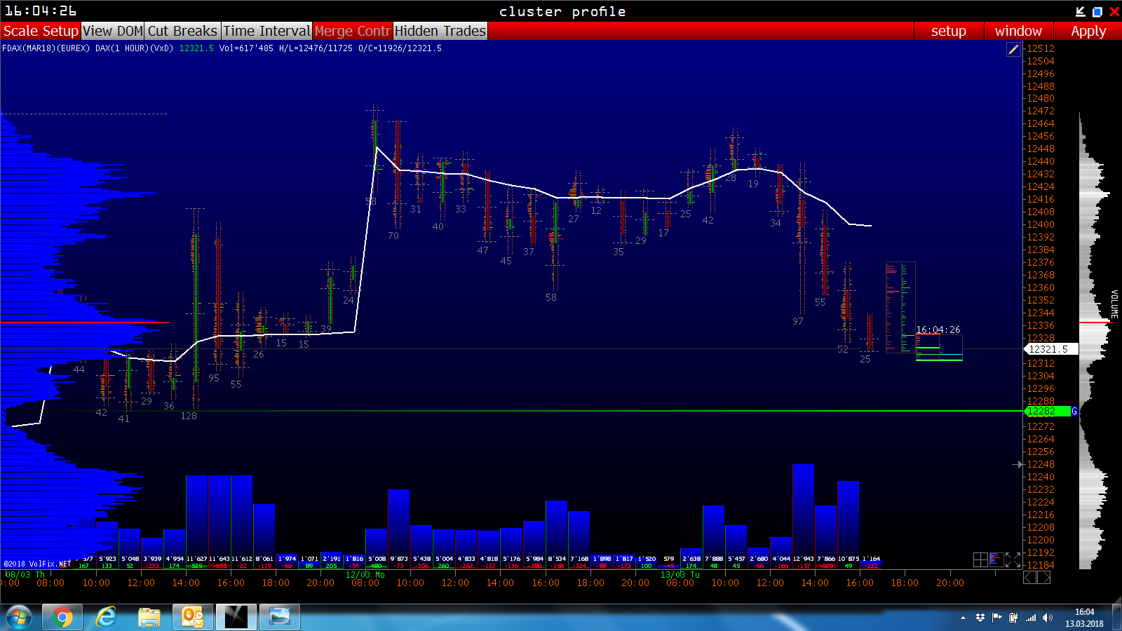Click the vertical VOLUME label
The height and width of the screenshot is (631, 1122).
tap(1114, 304)
